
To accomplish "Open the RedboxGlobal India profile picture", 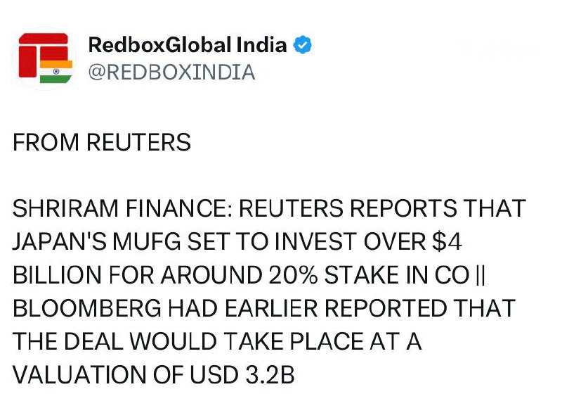I will 44,59.
